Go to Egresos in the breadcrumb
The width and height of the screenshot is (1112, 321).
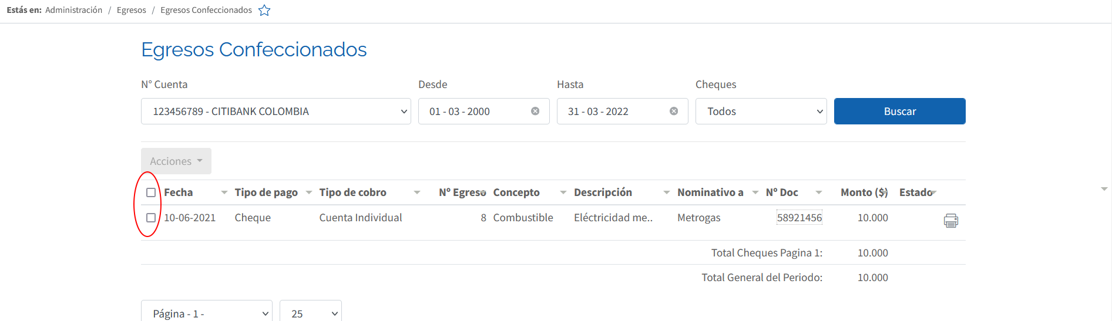(x=132, y=10)
